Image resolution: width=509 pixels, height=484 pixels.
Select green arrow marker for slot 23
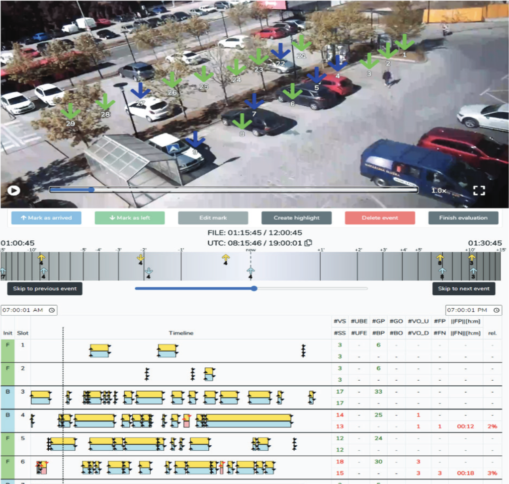(258, 57)
